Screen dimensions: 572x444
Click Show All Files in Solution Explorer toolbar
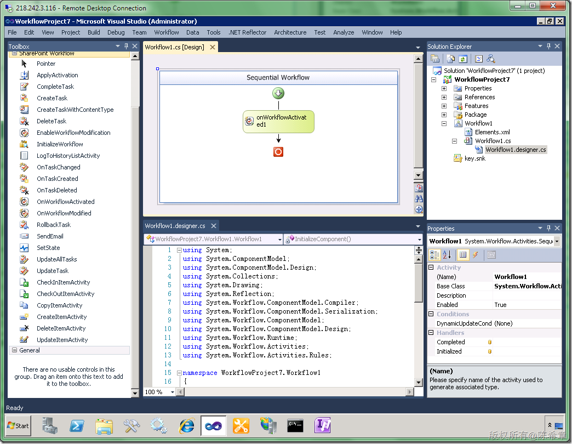click(451, 59)
